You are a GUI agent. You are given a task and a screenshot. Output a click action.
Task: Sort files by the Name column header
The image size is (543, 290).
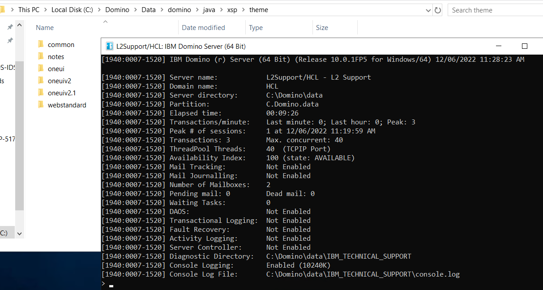(x=45, y=28)
